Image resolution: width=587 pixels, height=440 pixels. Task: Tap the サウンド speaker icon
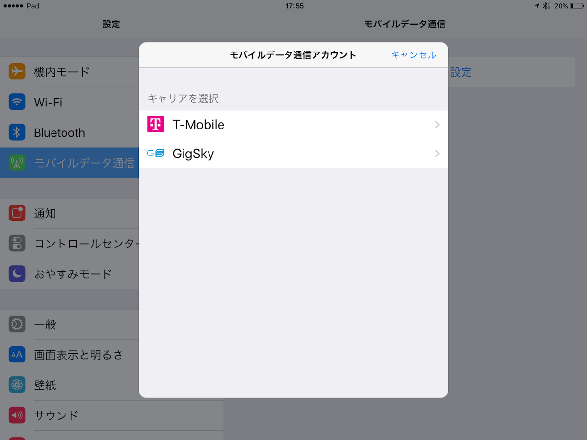tap(17, 415)
